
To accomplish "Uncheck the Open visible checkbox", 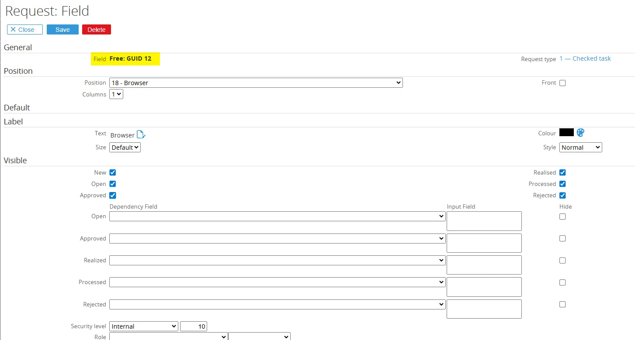I will 113,184.
